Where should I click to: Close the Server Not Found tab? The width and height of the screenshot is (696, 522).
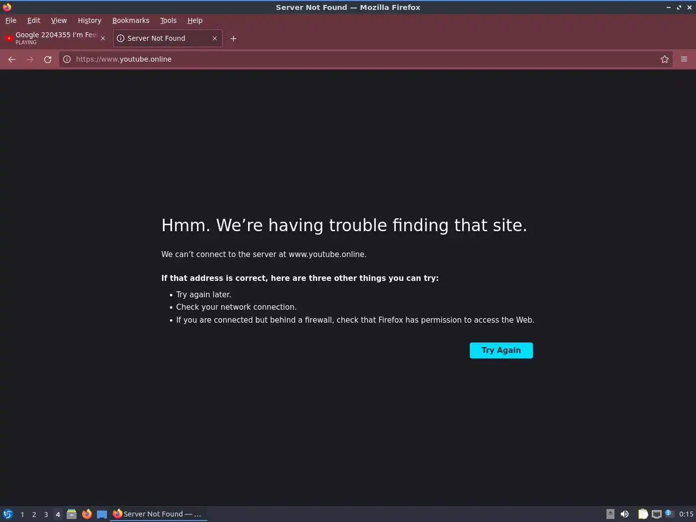[x=215, y=38]
